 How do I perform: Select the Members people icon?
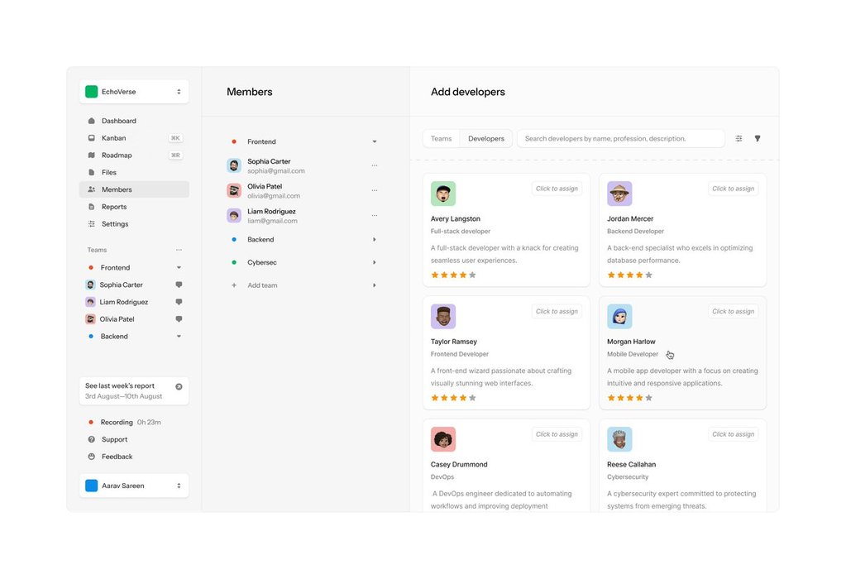click(x=91, y=189)
